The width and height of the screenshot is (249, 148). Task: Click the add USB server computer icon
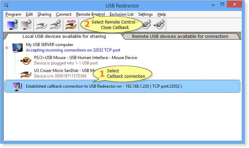point(12,25)
